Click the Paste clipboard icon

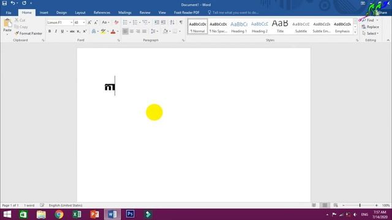tap(7, 23)
